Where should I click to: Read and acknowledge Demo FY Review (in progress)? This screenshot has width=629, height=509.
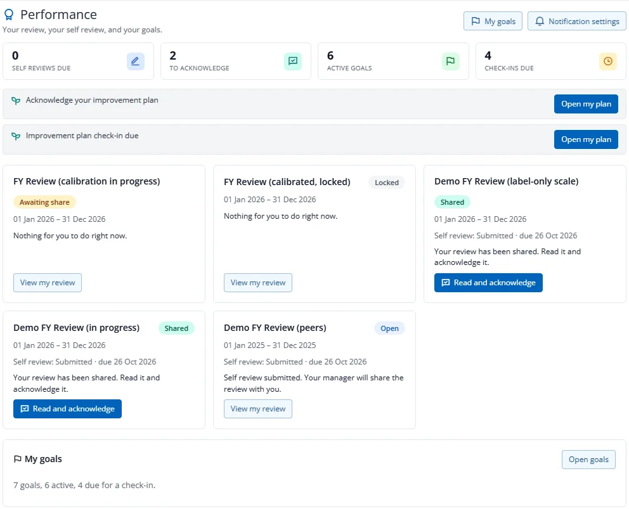tap(67, 409)
